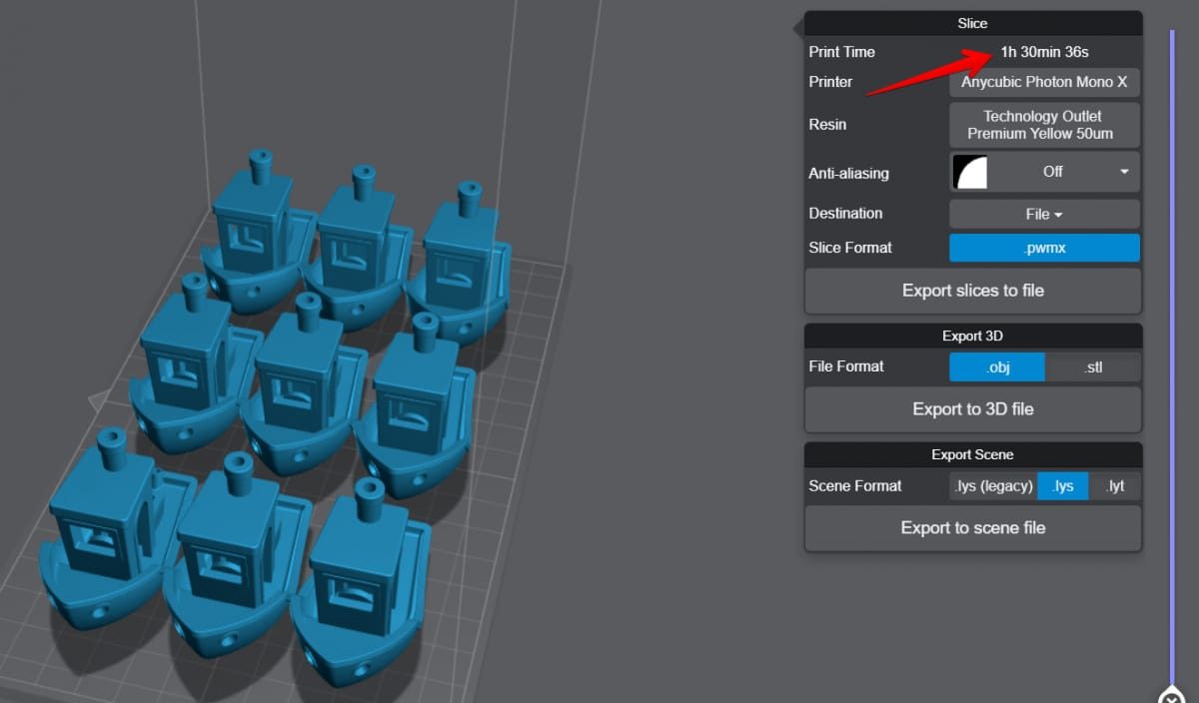Click Export to 3D file
This screenshot has height=703, width=1199.
point(973,409)
